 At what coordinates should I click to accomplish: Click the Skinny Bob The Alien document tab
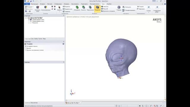[73, 103]
